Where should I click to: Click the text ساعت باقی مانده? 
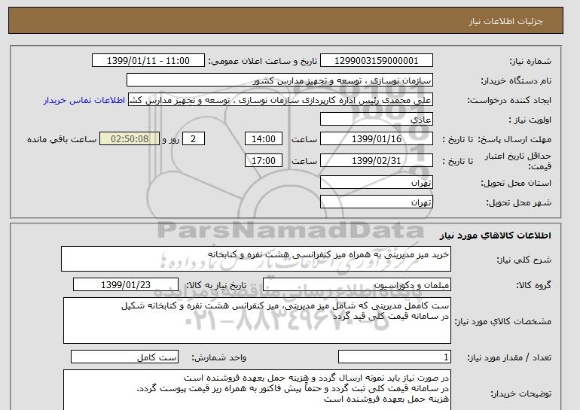62,140
